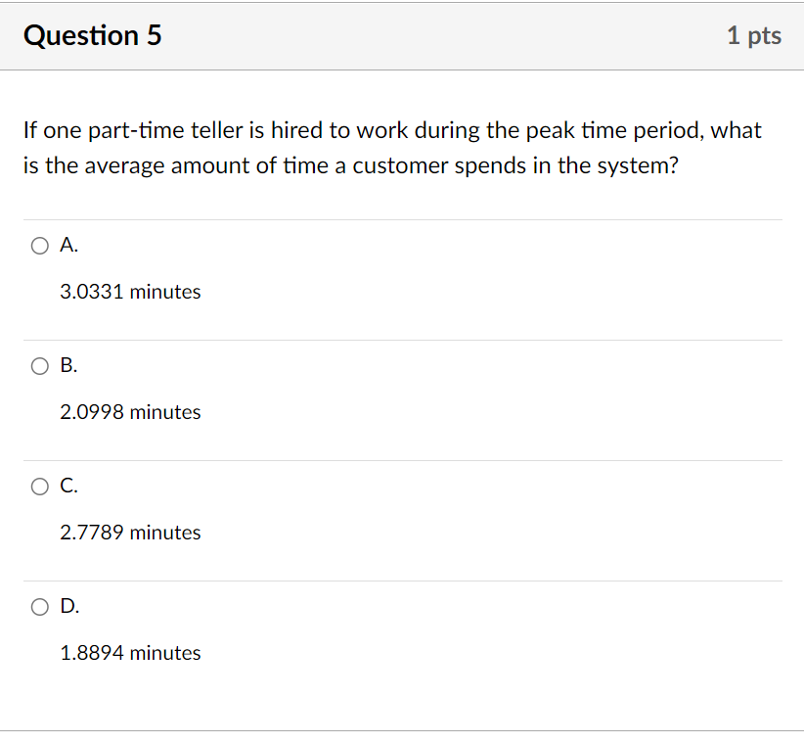The height and width of the screenshot is (744, 804).
Task: Select the radio button for option B
Action: click(39, 366)
